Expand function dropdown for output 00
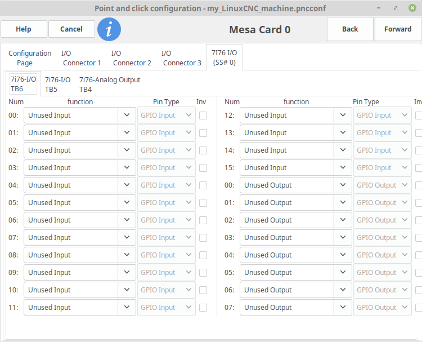The width and height of the screenshot is (422, 342). click(342, 185)
